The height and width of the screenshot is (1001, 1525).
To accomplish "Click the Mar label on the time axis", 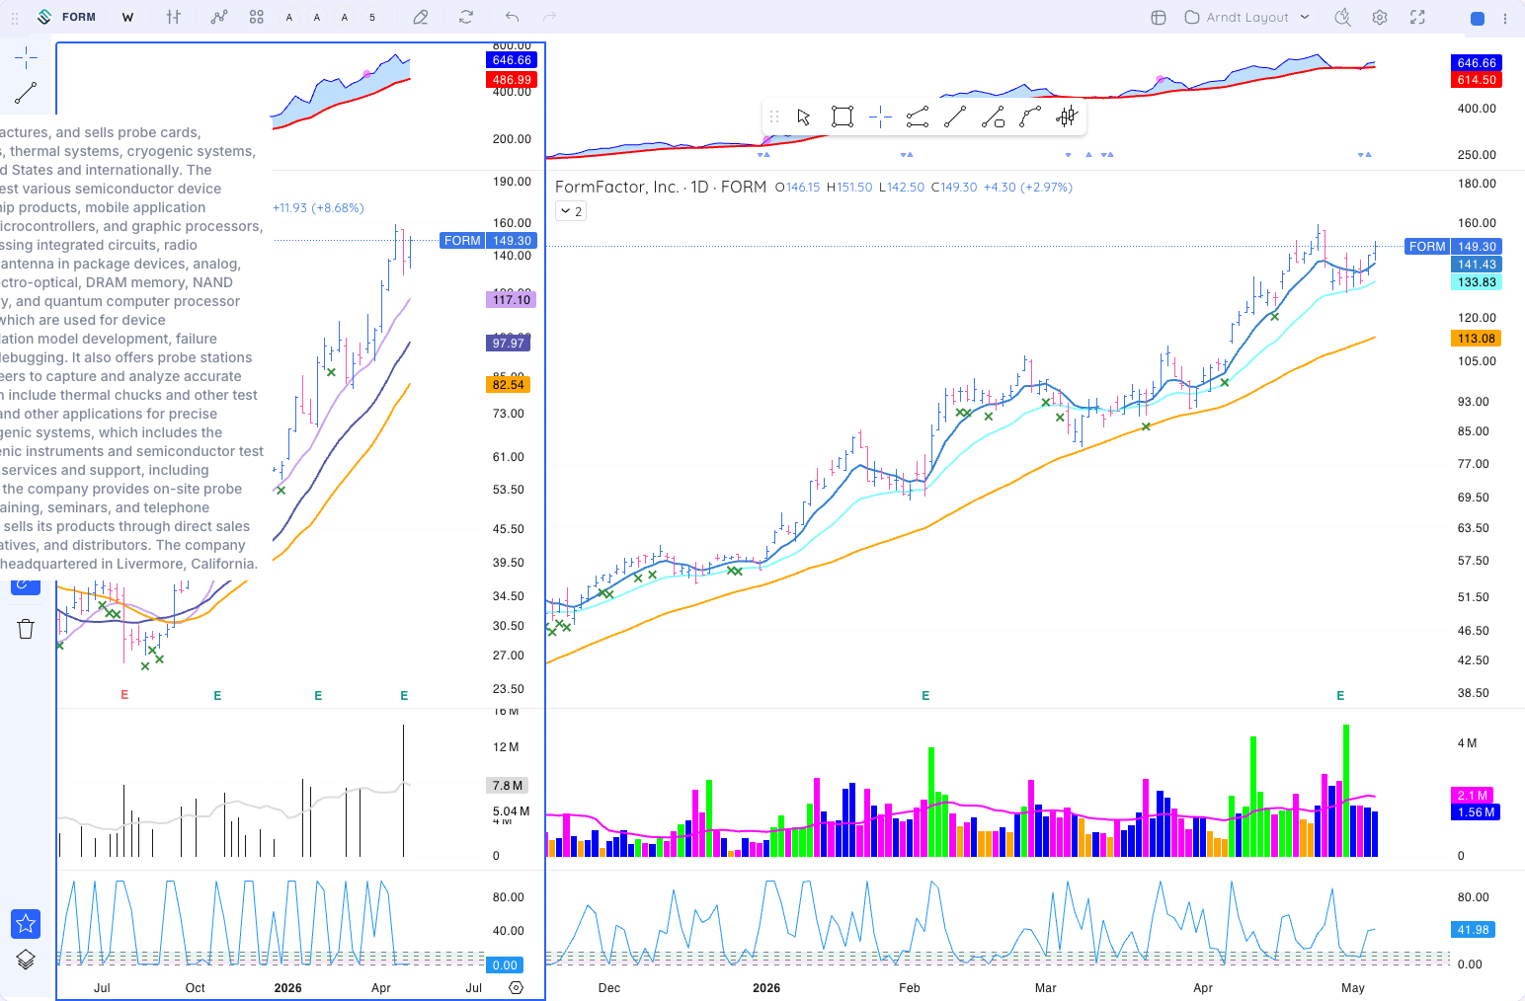I will point(1046,988).
